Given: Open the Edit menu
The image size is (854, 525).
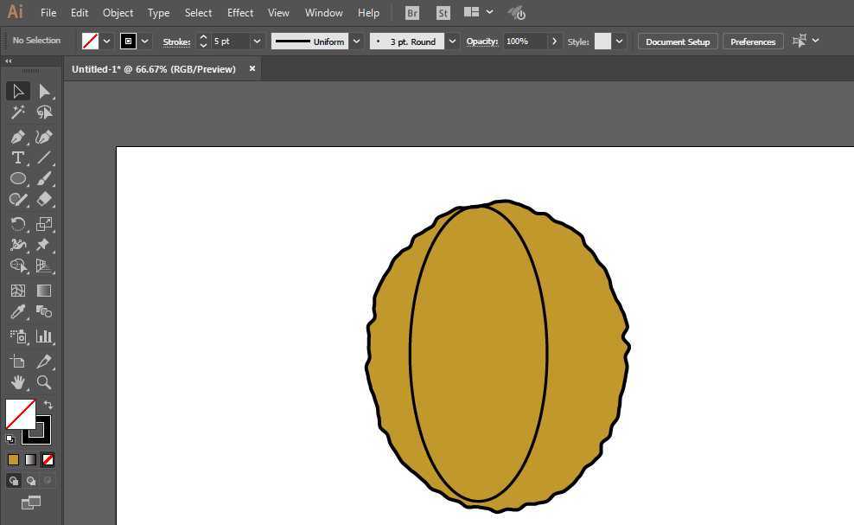Looking at the screenshot, I should 80,12.
